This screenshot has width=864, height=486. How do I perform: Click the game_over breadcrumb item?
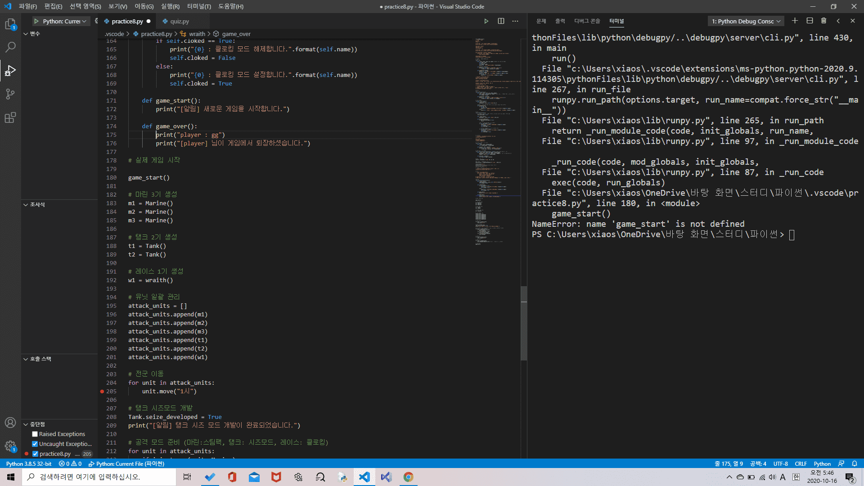coord(236,34)
